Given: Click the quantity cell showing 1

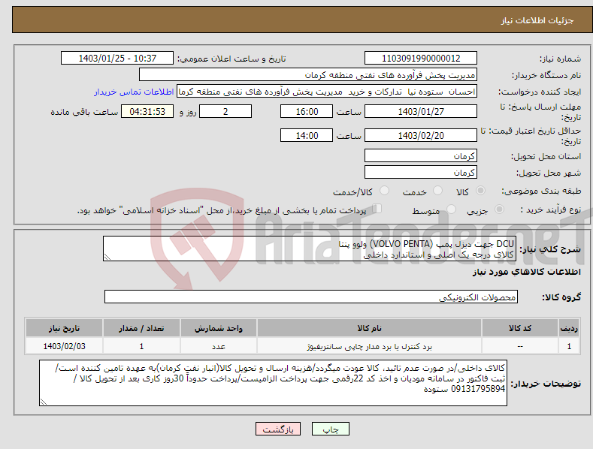Looking at the screenshot, I should click(x=141, y=346).
